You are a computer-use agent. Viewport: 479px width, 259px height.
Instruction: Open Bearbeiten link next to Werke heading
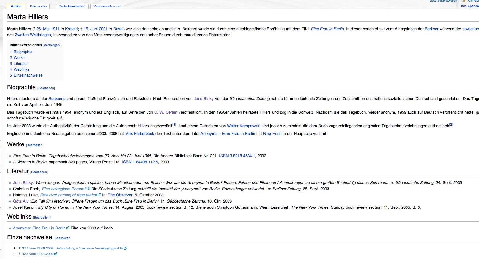pos(35,145)
